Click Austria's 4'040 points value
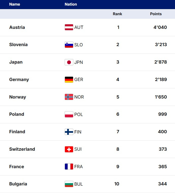Screen dimensions: 175x193 click(160, 27)
